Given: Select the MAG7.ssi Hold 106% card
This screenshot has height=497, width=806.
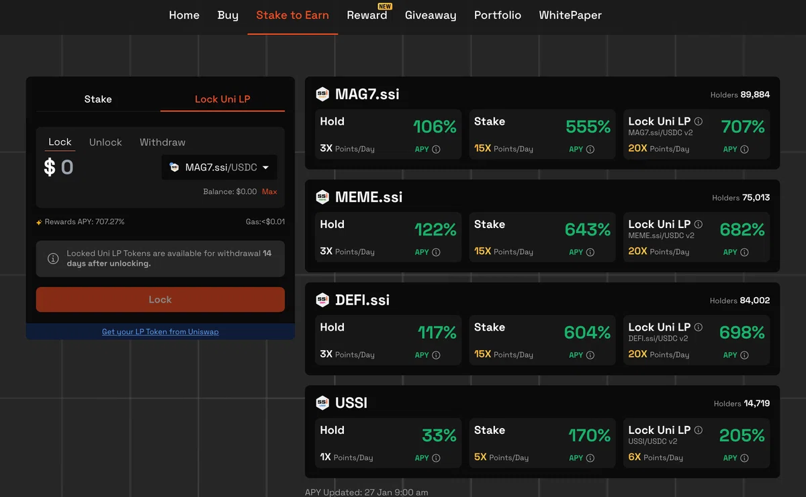Looking at the screenshot, I should point(388,134).
